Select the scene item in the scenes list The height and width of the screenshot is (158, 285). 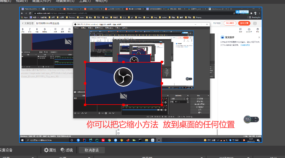click(x=79, y=98)
